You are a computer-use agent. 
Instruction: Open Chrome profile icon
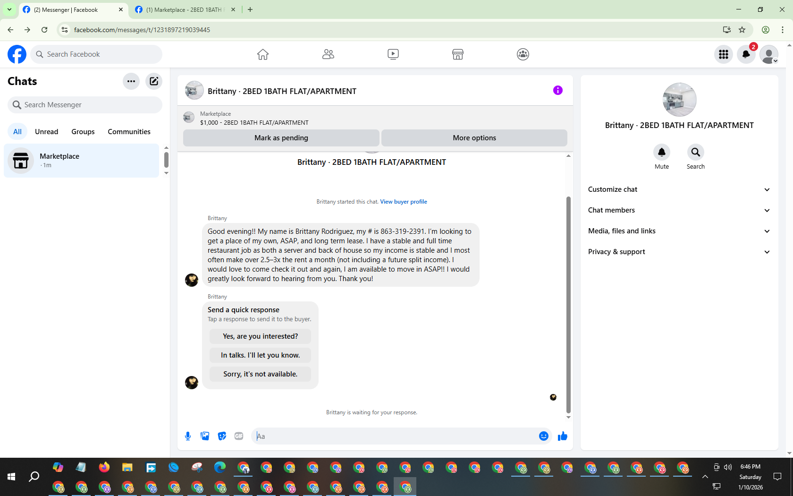click(766, 30)
